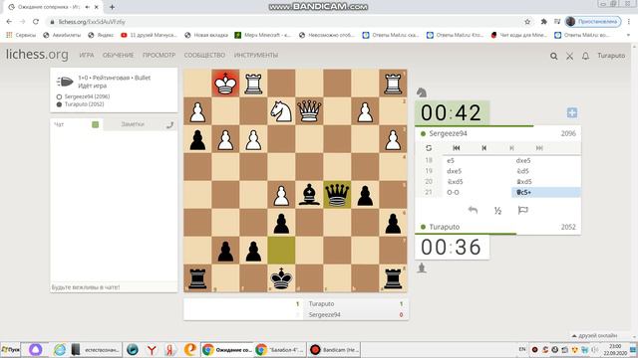Viewport: 638px width, 358px height.
Task: Click the black king on the board
Action: 281,278
